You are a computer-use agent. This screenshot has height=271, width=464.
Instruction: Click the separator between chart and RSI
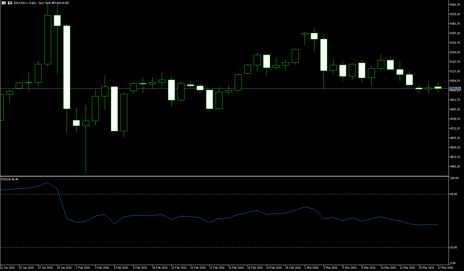(223, 176)
